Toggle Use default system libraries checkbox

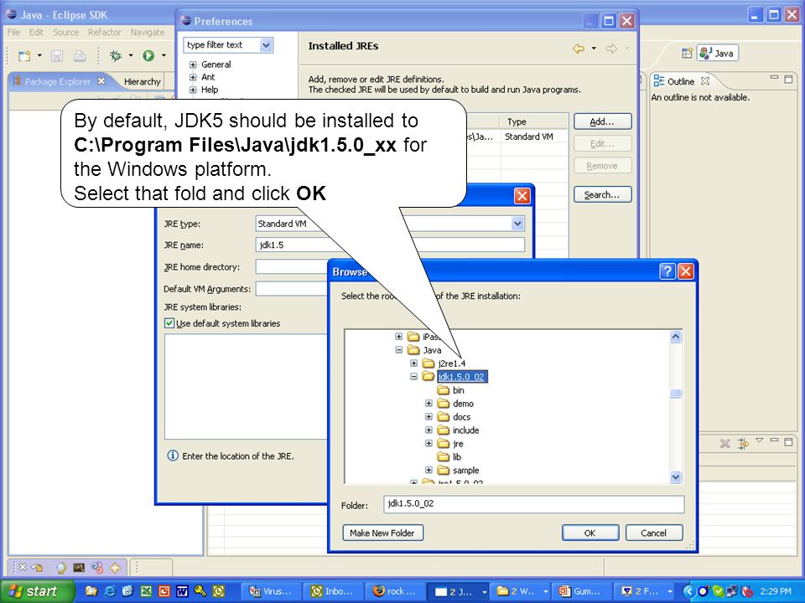(169, 323)
